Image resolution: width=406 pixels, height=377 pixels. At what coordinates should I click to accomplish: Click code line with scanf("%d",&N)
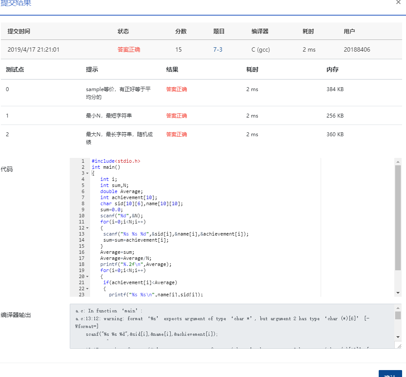[x=121, y=216]
